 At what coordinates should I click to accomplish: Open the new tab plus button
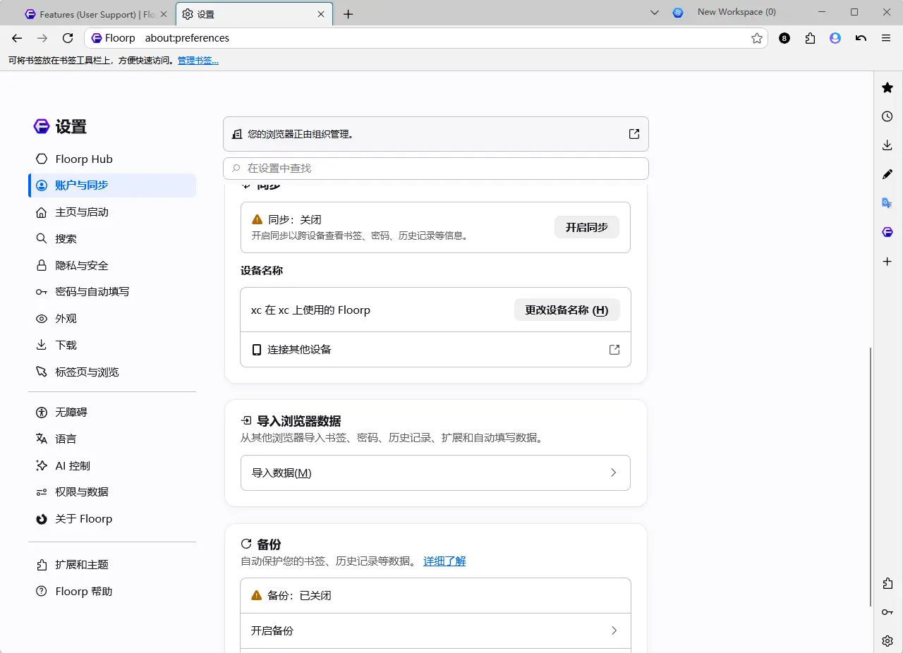click(x=348, y=14)
